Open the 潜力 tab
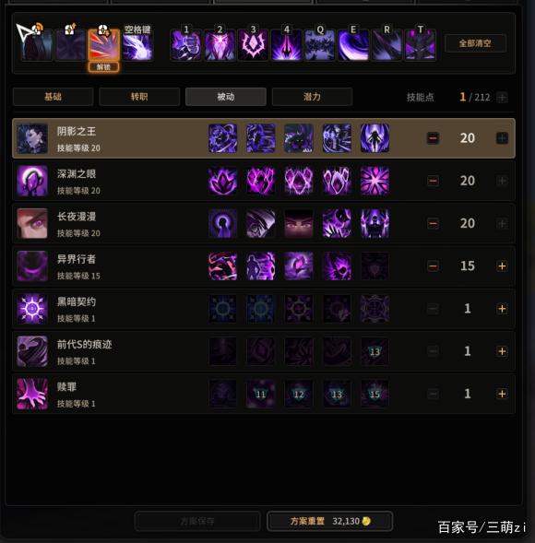The width and height of the screenshot is (535, 543). pos(312,97)
